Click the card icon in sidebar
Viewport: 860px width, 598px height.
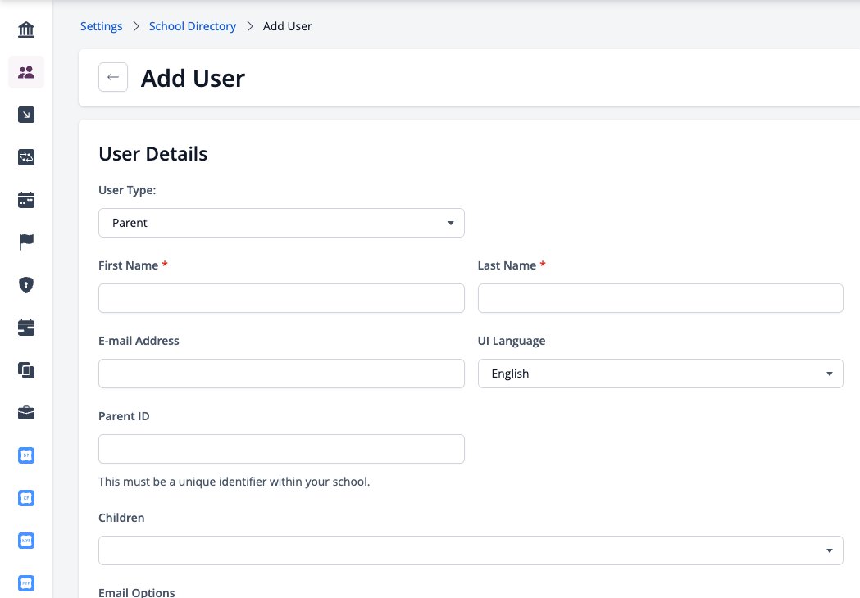click(x=25, y=328)
